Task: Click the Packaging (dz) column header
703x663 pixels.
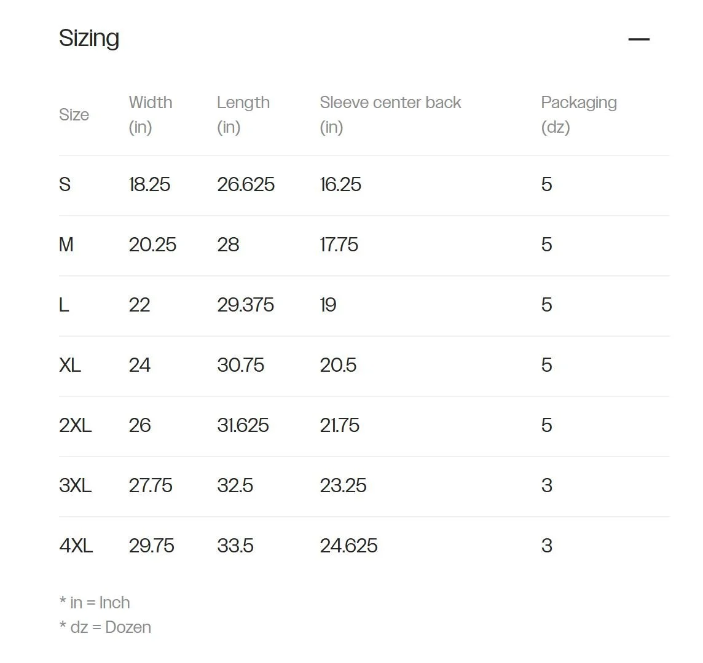Action: 579,115
